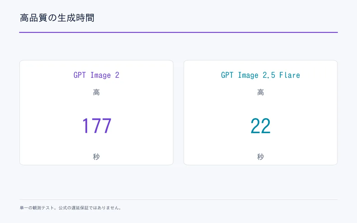Click the heading 高品質の生成時間

tap(57, 18)
